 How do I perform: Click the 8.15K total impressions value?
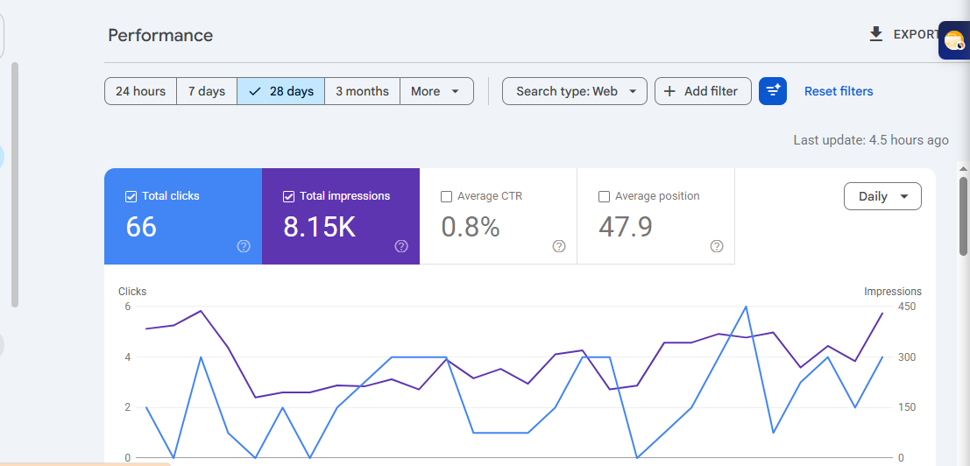click(320, 227)
